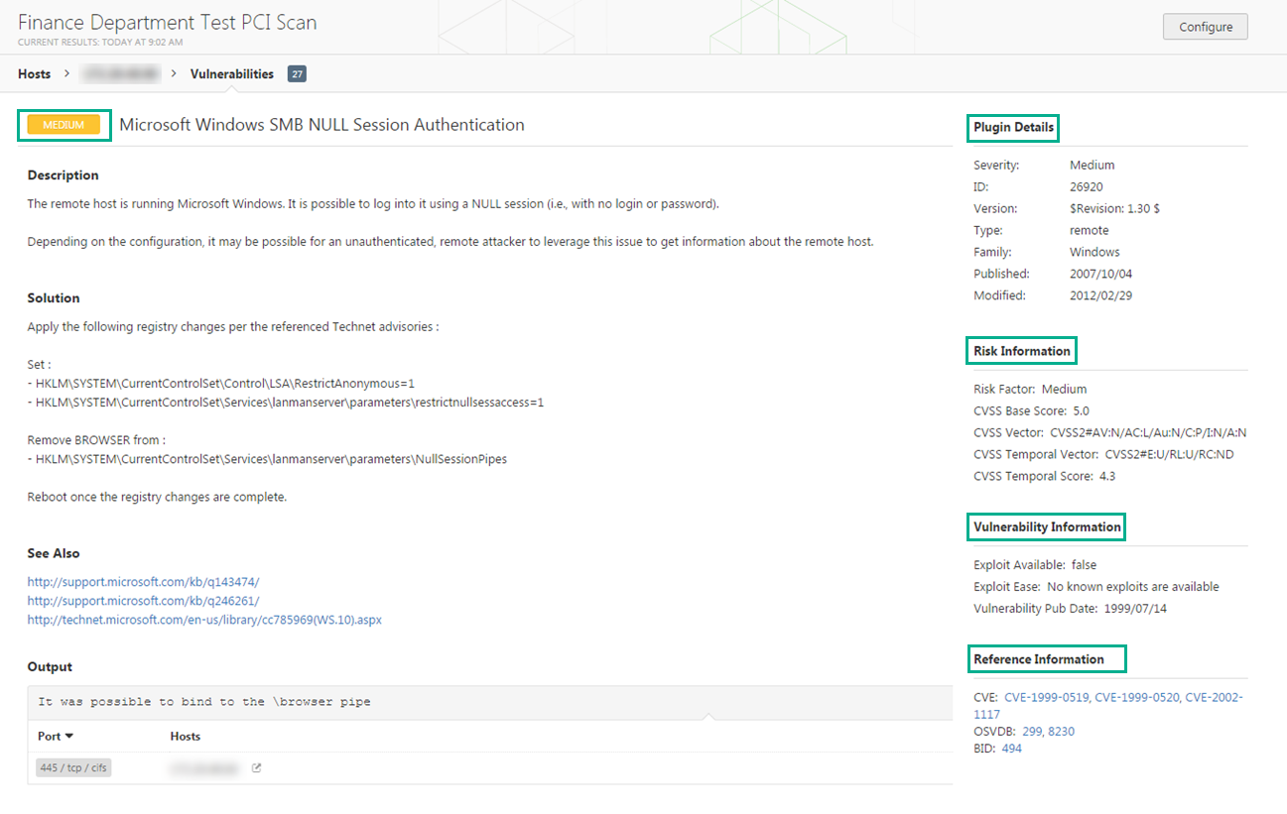Image resolution: width=1287 pixels, height=814 pixels.
Task: Click the Configure button
Action: (x=1205, y=27)
